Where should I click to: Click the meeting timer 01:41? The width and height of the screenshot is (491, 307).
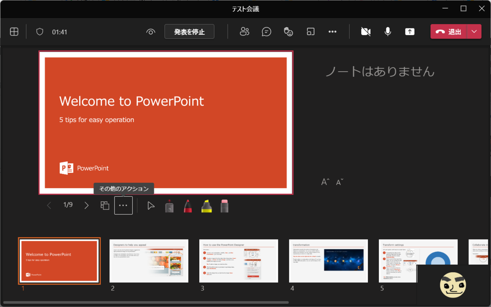tap(59, 32)
